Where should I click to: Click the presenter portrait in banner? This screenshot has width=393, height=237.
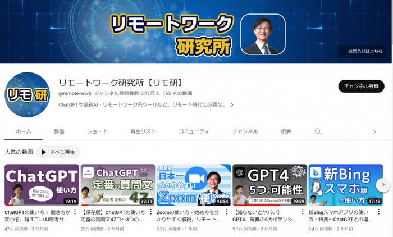[263, 34]
